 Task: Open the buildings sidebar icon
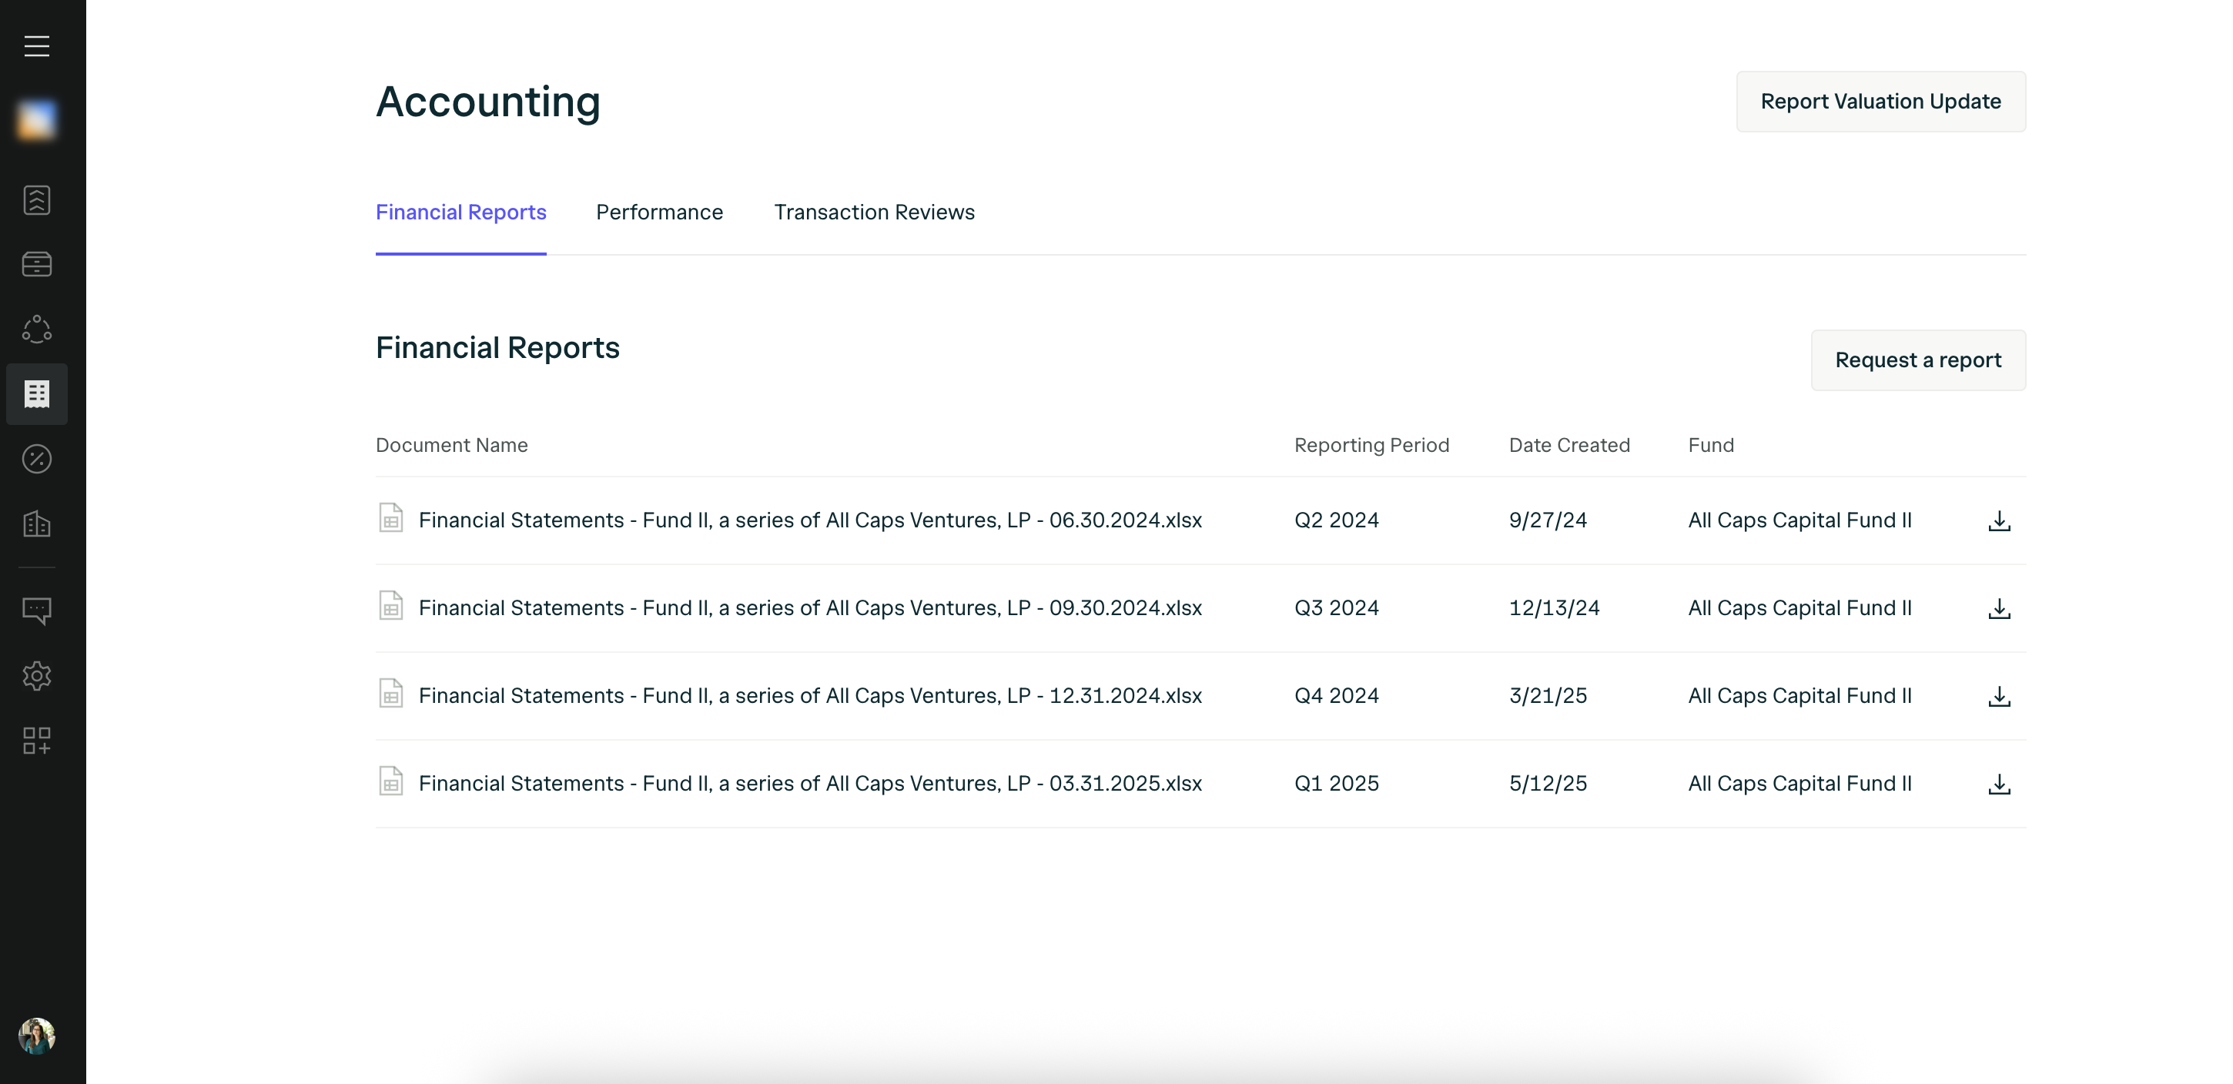[x=36, y=524]
